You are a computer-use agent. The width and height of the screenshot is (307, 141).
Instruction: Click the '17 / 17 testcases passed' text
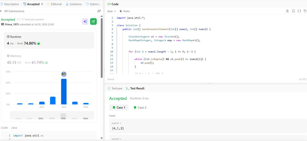(x=30, y=19)
